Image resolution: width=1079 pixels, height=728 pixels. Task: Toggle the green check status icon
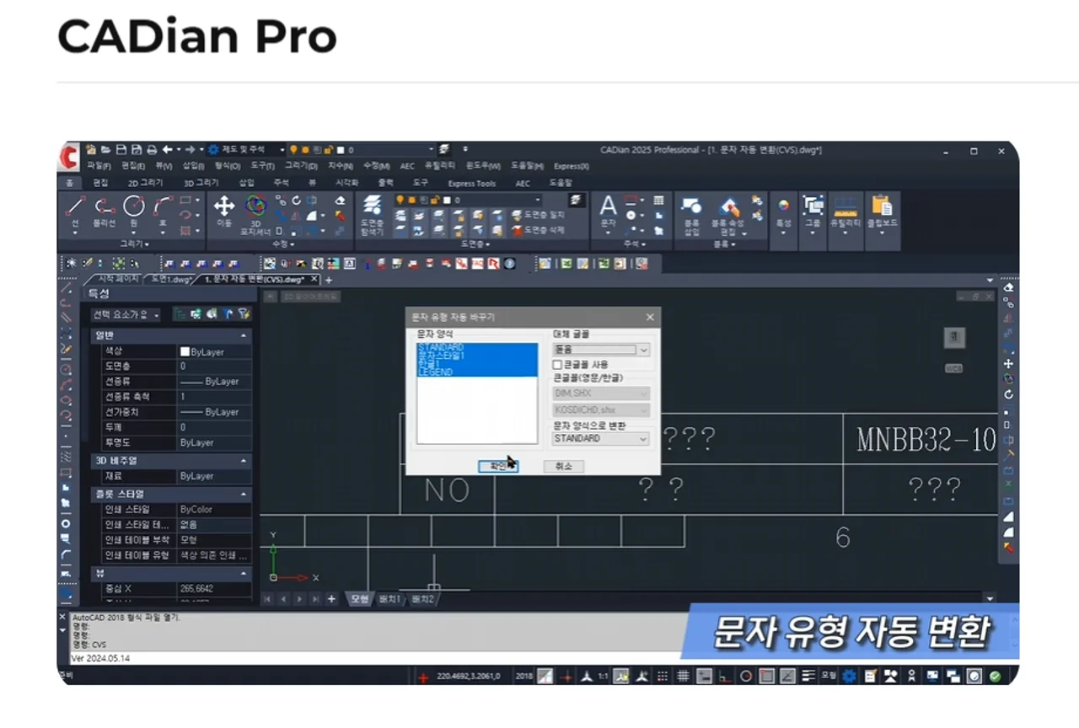point(995,676)
